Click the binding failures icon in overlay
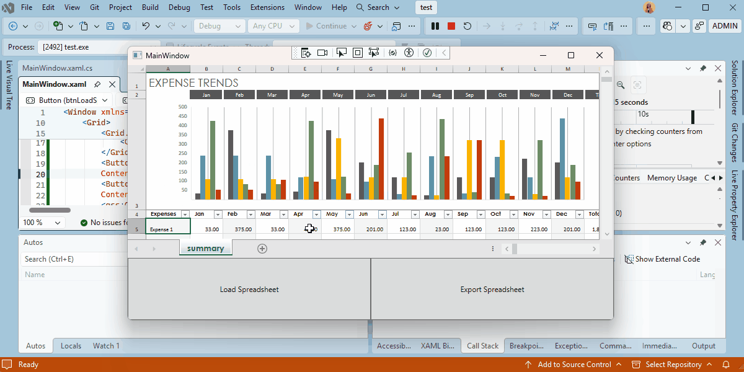Image resolution: width=744 pixels, height=372 pixels. 392,53
